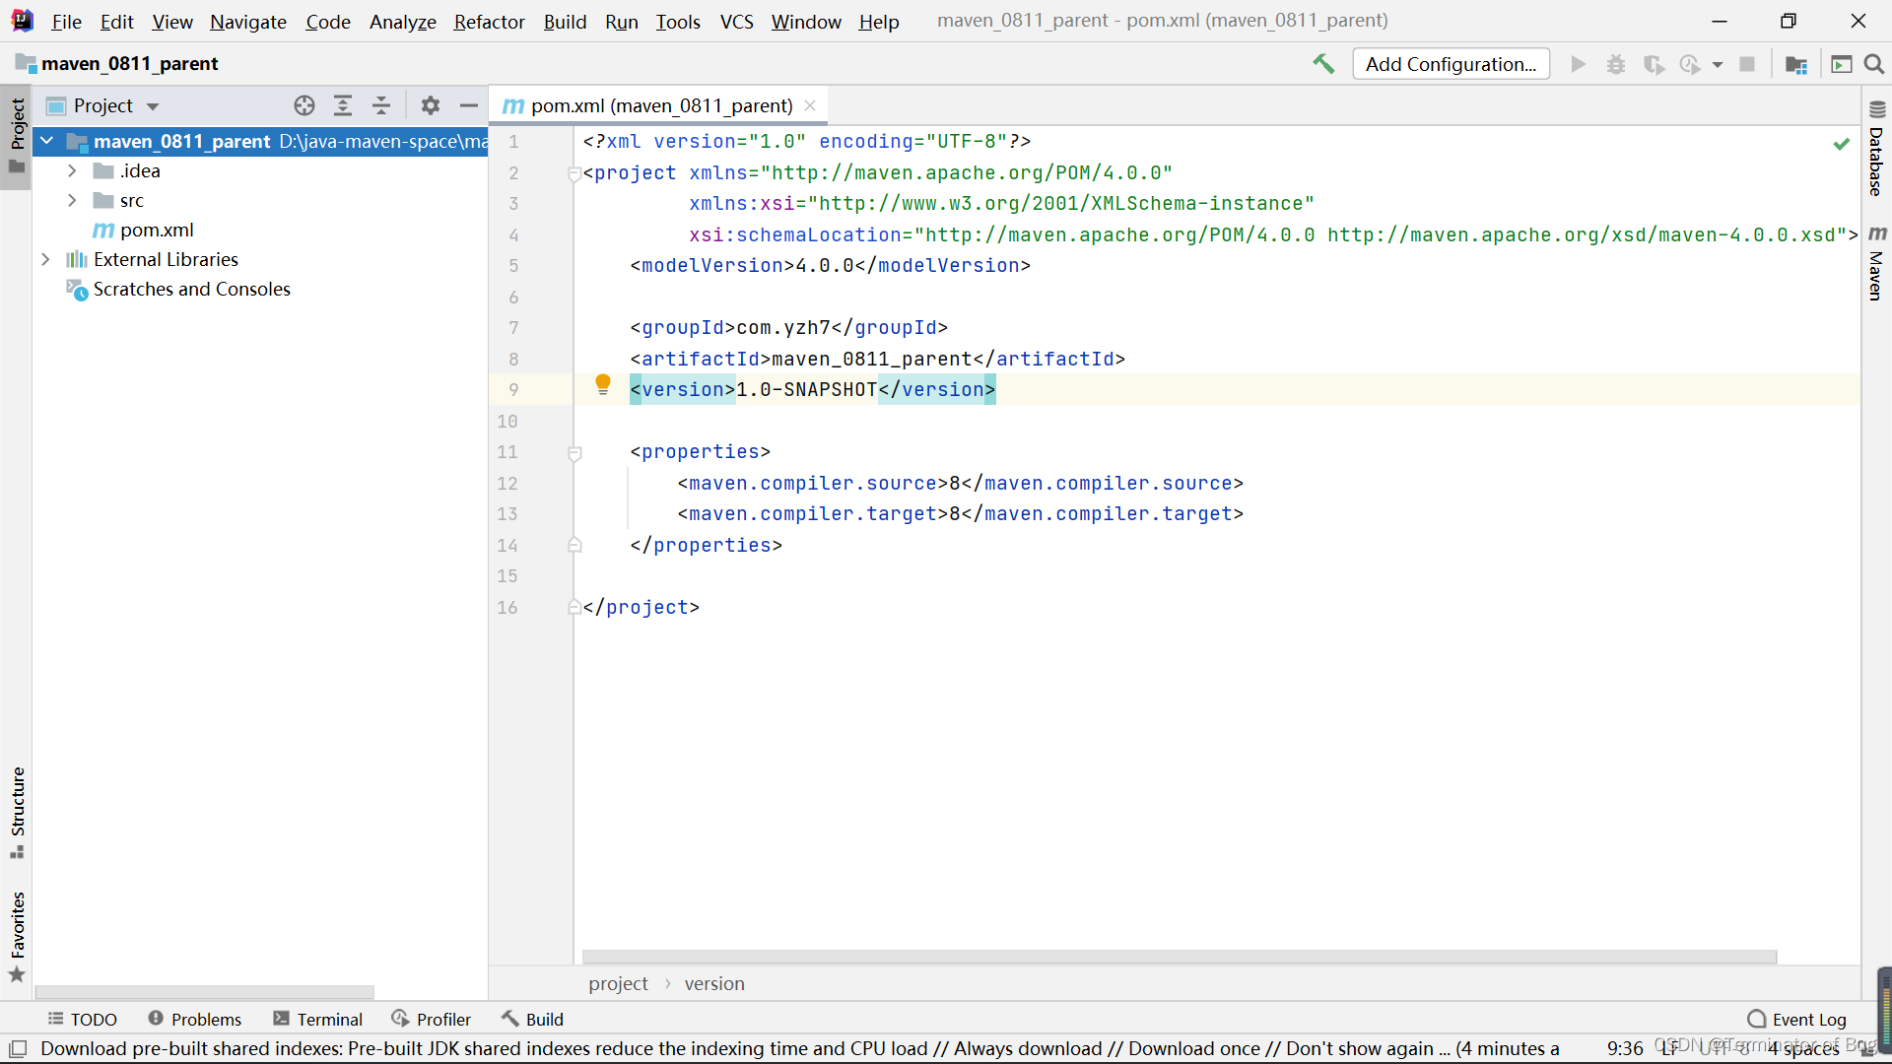1892x1064 pixels.
Task: Open the Profiler tool window
Action: [x=431, y=1019]
